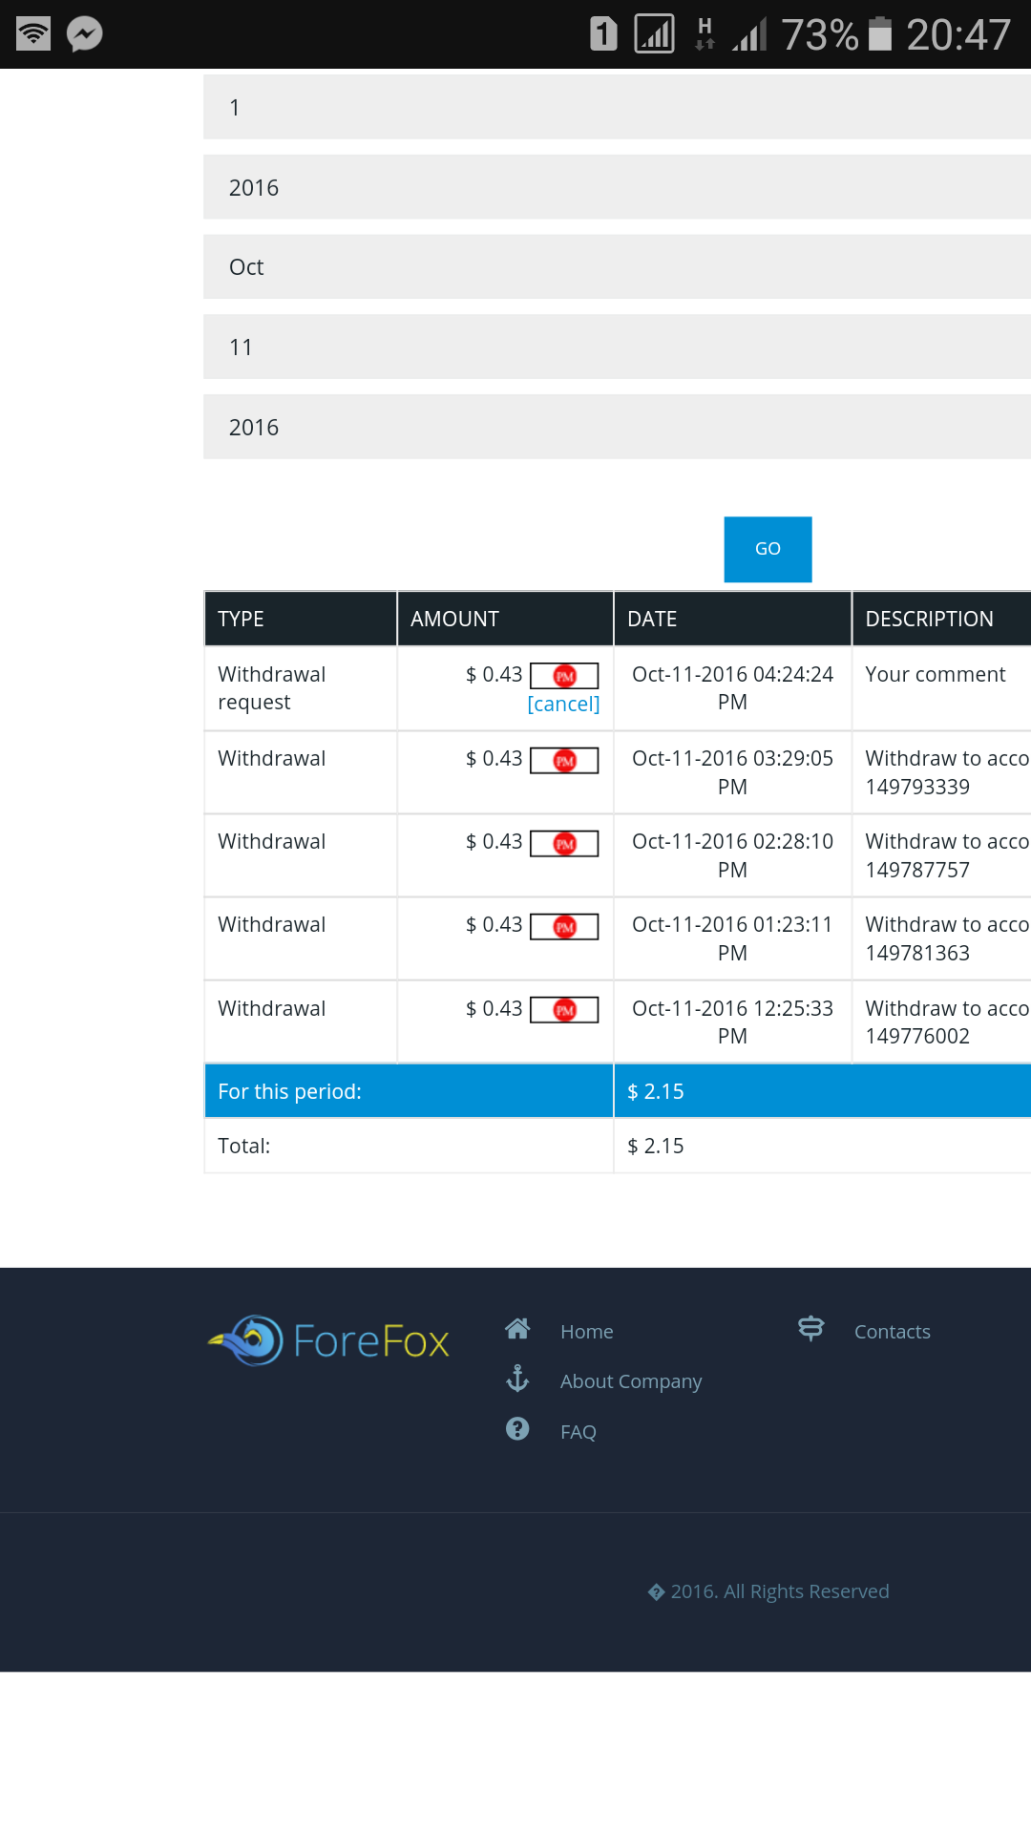Click the Total label row
Image resolution: width=1031 pixels, height=1833 pixels.
243,1146
